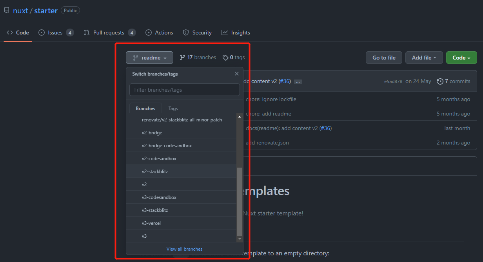Viewport: 483px width, 262px height.
Task: Switch to the v2-stackblitz branch
Action: point(182,172)
